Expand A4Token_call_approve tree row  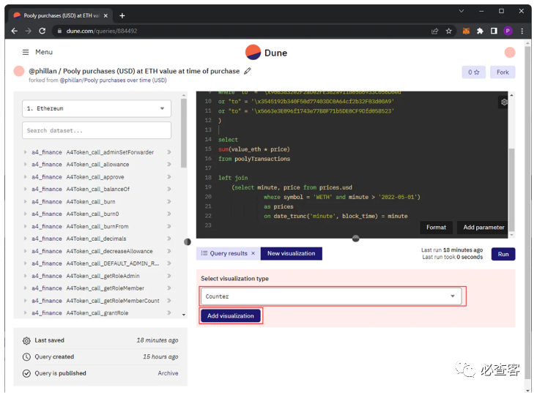pos(26,177)
